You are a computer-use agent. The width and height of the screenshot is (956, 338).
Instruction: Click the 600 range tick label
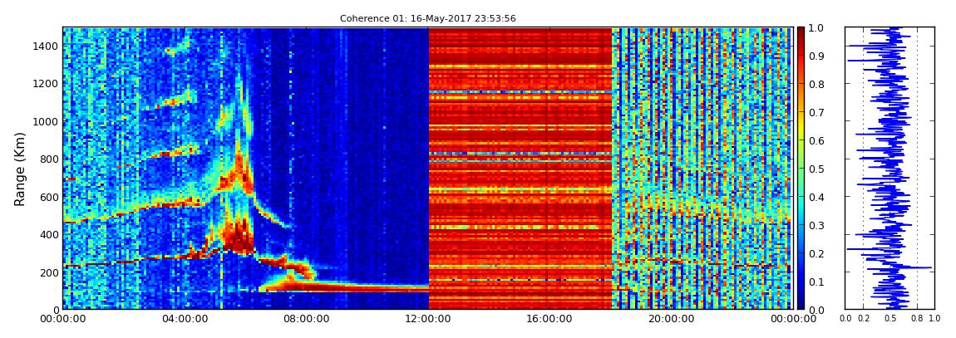pyautogui.click(x=48, y=197)
